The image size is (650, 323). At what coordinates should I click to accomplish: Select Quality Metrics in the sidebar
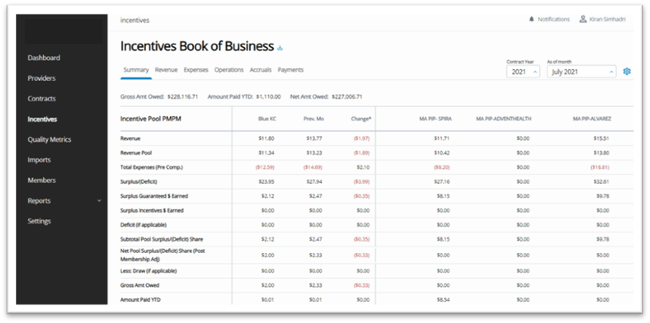click(x=49, y=140)
